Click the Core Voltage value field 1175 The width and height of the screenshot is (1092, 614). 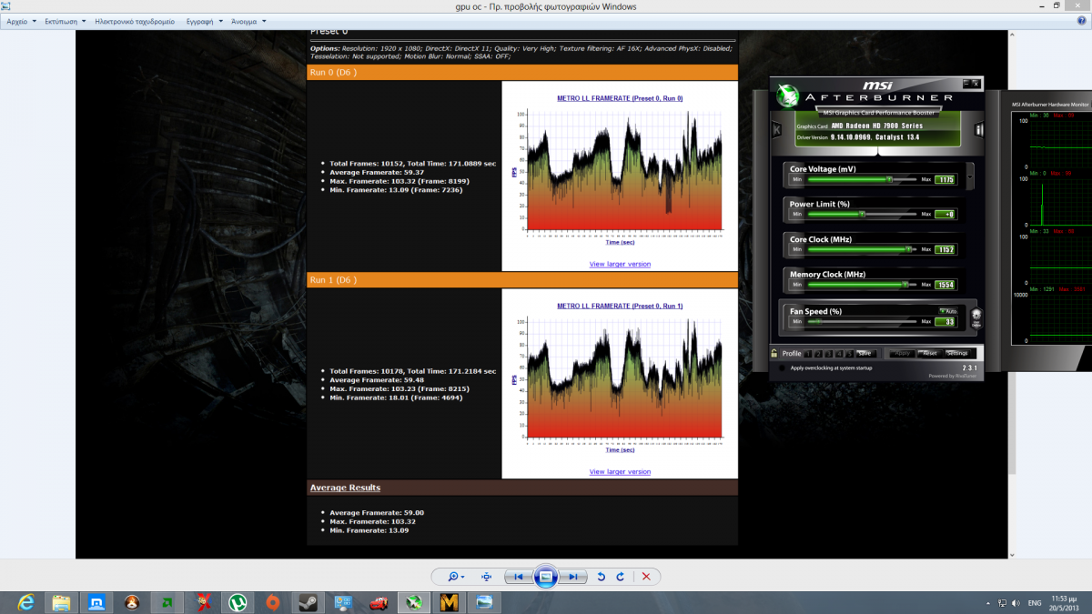pyautogui.click(x=946, y=180)
